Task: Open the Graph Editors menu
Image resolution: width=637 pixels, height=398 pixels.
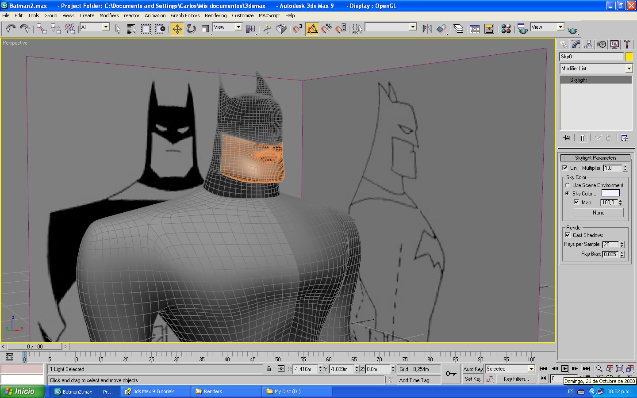Action: (185, 15)
